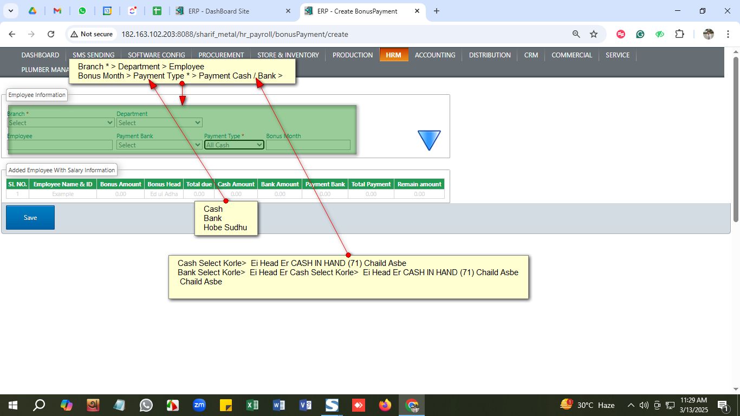Image resolution: width=740 pixels, height=416 pixels.
Task: Open the Gmail pinned tab
Action: coord(57,11)
